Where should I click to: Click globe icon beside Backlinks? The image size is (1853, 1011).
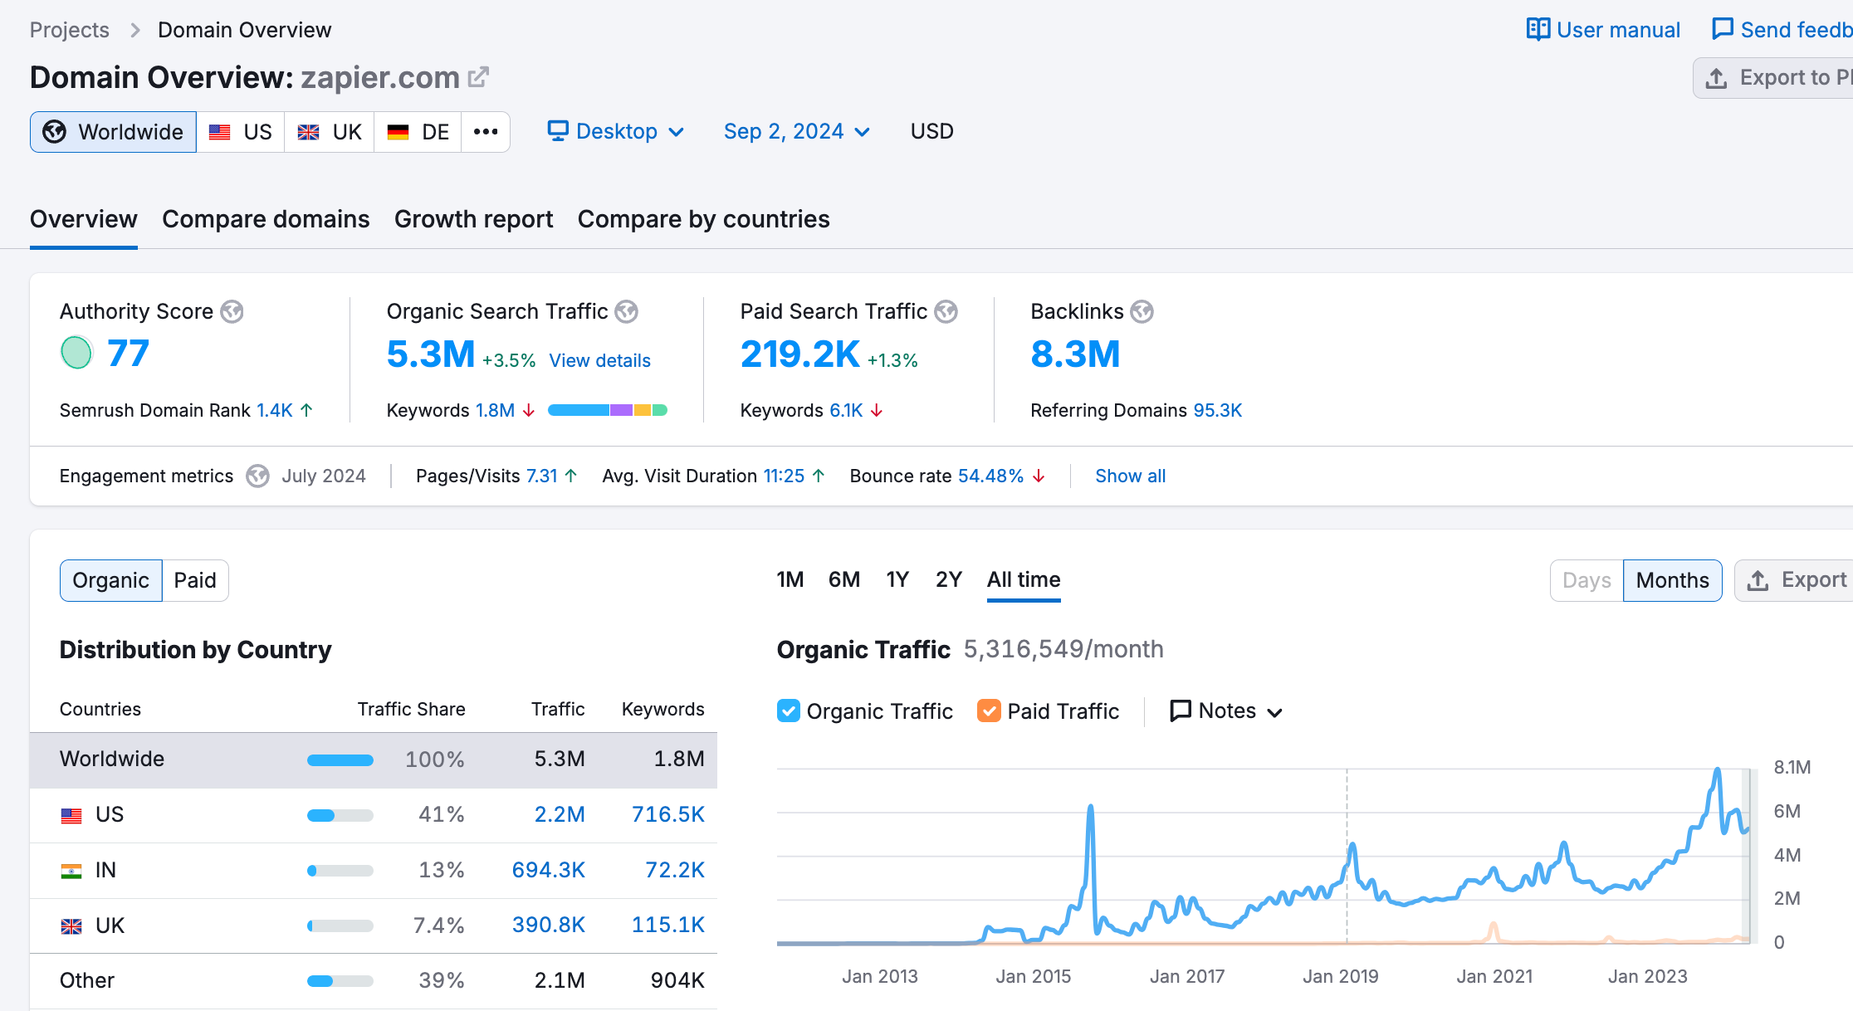coord(1142,311)
